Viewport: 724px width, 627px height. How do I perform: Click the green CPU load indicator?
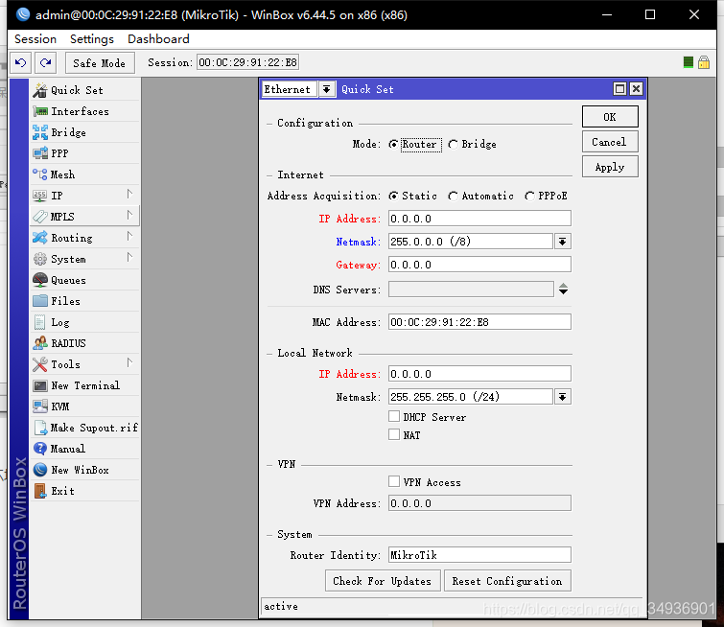(688, 62)
